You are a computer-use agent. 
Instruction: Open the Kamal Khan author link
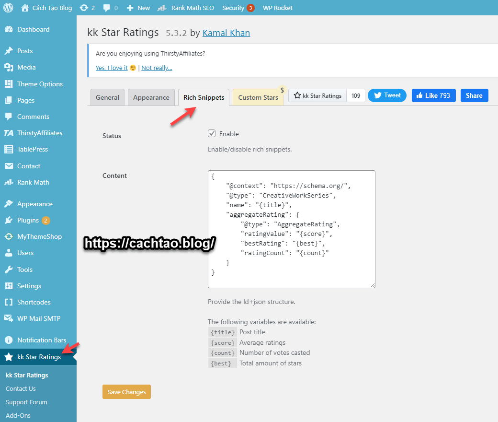click(x=226, y=33)
